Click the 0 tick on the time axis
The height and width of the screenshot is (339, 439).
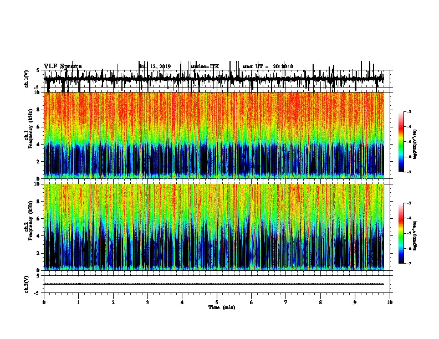[x=44, y=302]
